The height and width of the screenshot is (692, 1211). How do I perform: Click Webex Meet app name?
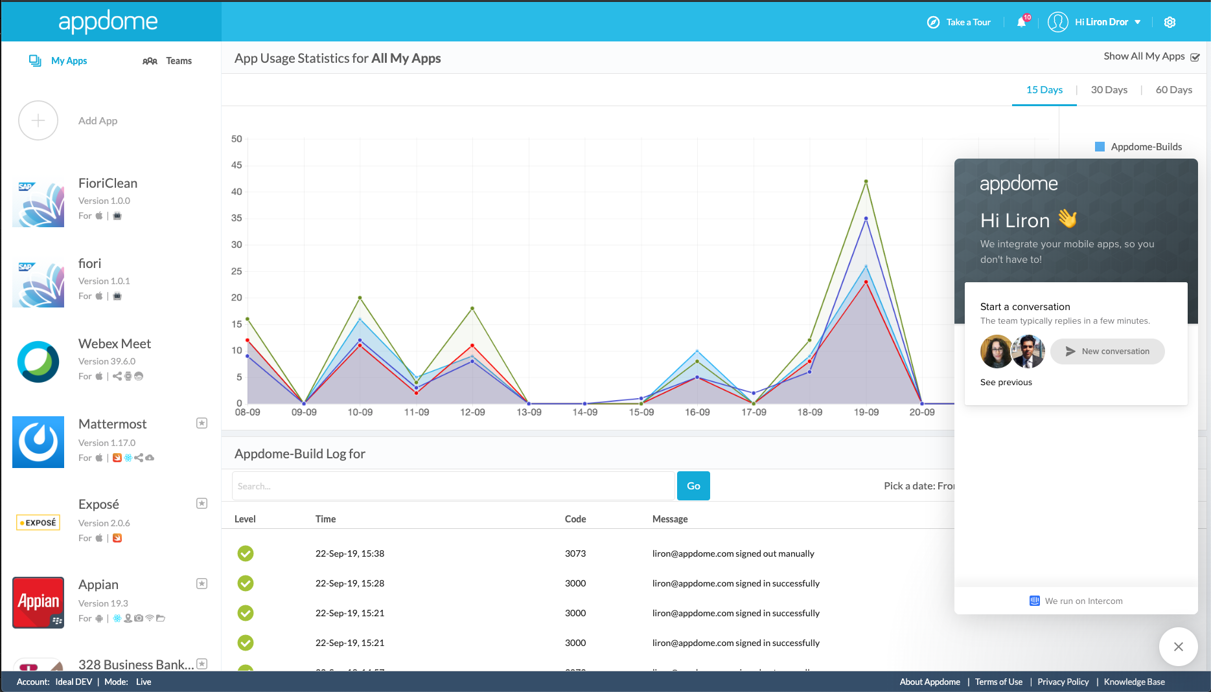tap(115, 344)
